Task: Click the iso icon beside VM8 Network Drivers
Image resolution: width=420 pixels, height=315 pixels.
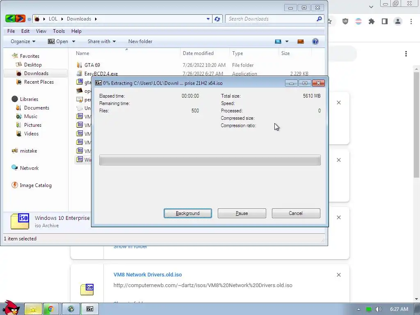Action: (87, 290)
